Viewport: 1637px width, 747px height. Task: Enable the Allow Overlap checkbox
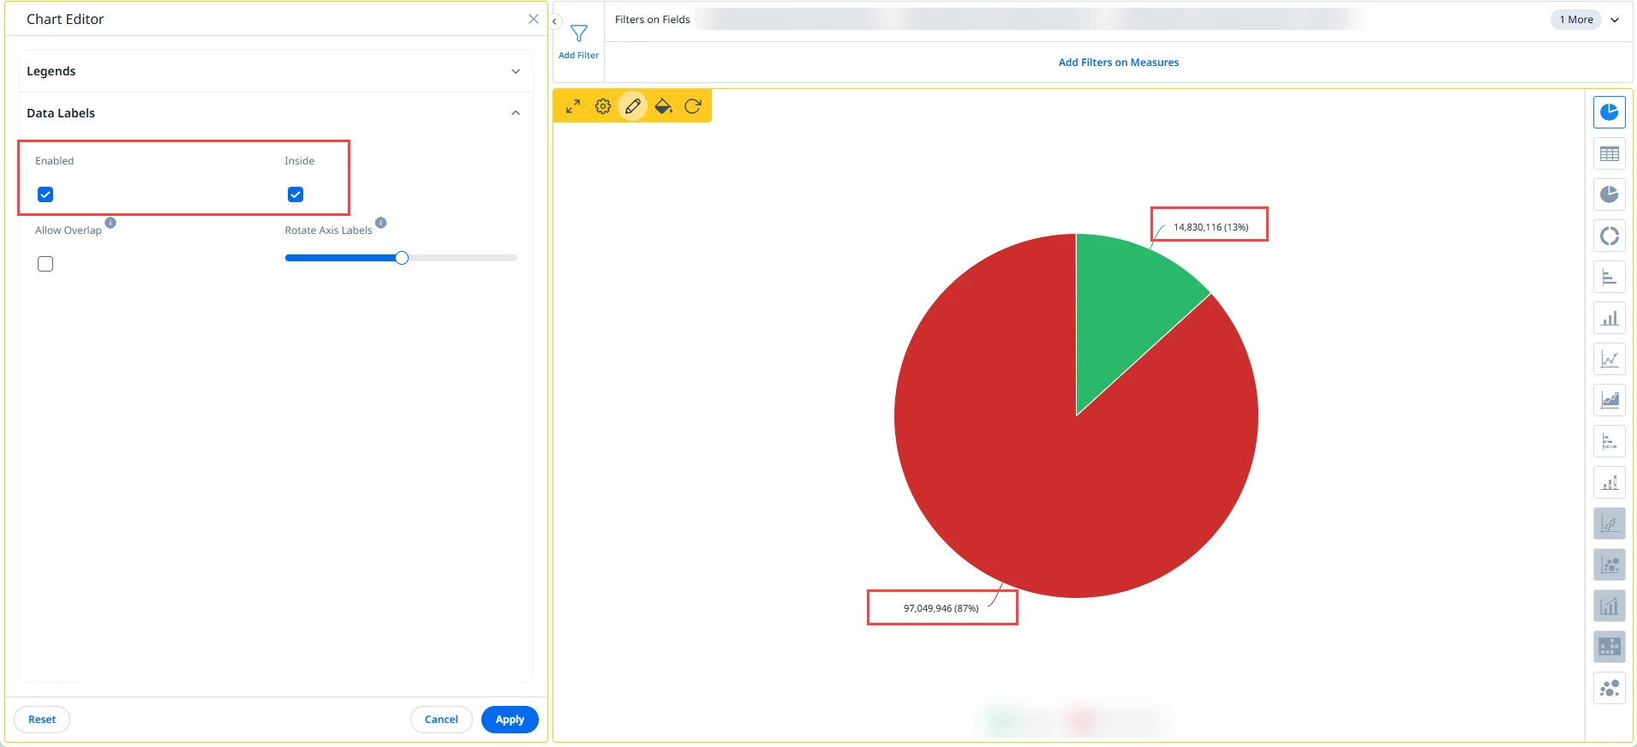tap(45, 264)
